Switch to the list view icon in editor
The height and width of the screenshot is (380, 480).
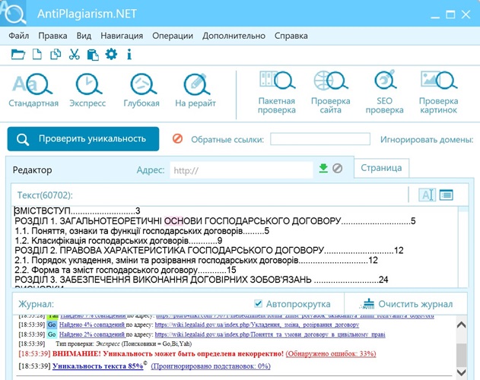(447, 195)
